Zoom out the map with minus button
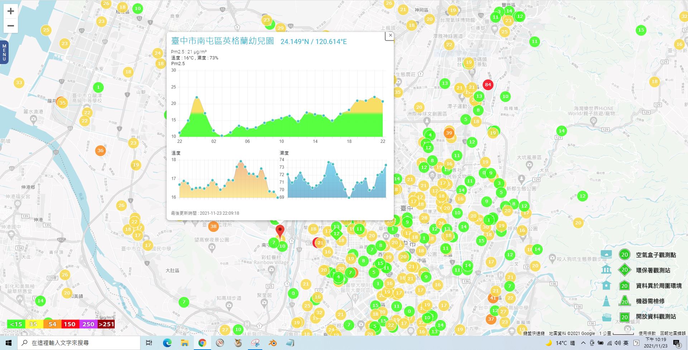 pos(11,26)
